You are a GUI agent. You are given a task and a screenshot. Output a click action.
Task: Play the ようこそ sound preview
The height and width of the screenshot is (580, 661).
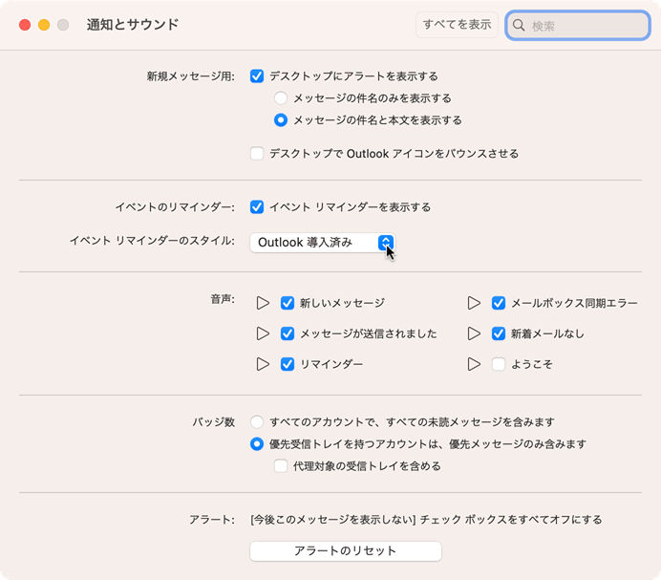(x=474, y=364)
